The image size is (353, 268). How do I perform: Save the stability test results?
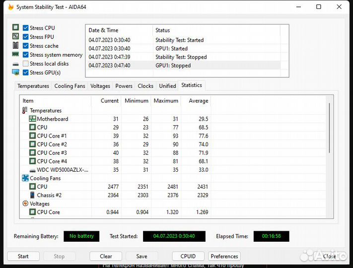(142, 256)
